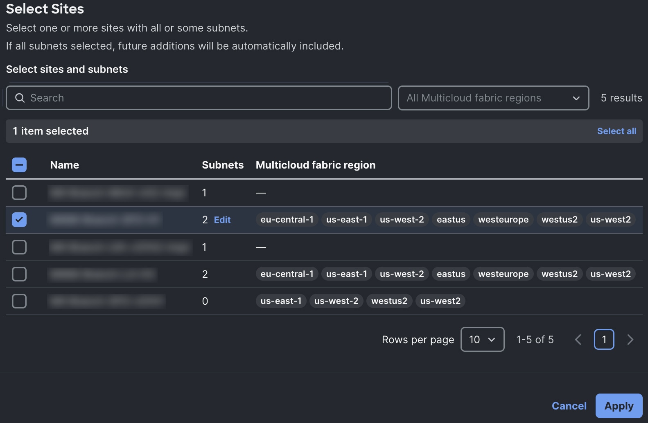The height and width of the screenshot is (423, 648).
Task: Click the "5 results" count text
Action: tap(621, 98)
